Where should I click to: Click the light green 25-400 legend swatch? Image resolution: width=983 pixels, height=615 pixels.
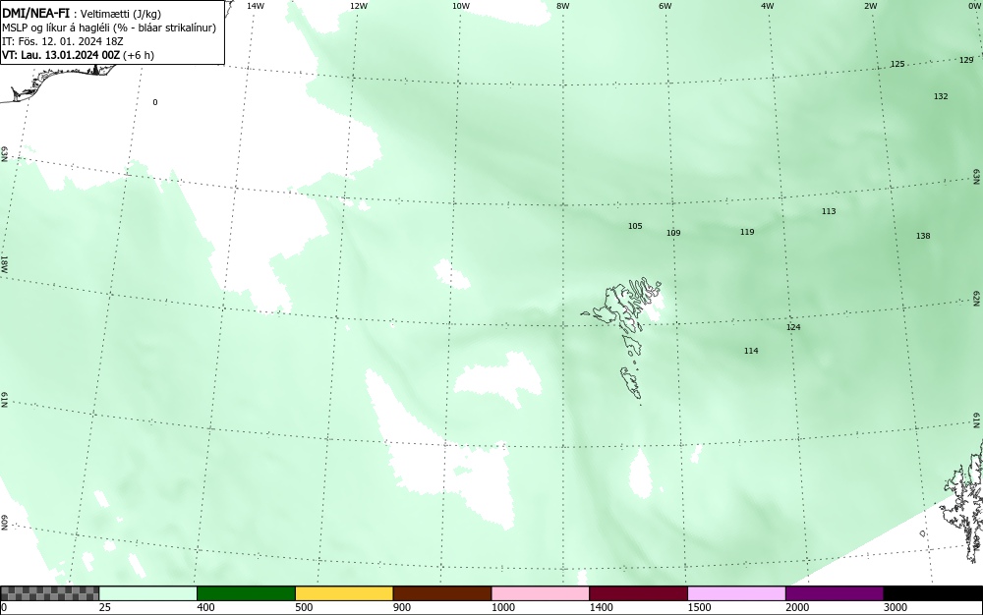coord(148,593)
